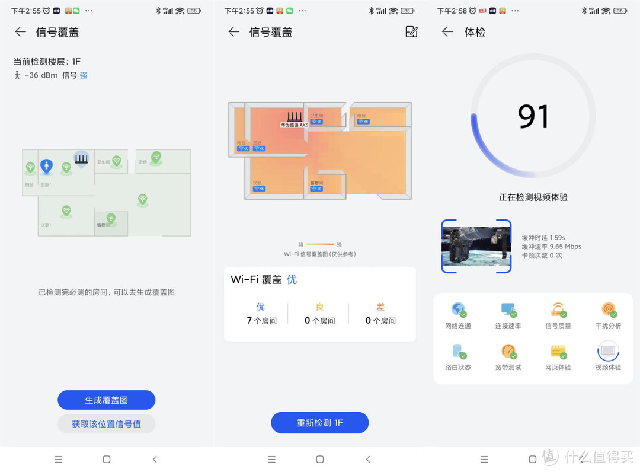640x472 pixels.
Task: Open the 强 signal strength link
Action: (82, 75)
